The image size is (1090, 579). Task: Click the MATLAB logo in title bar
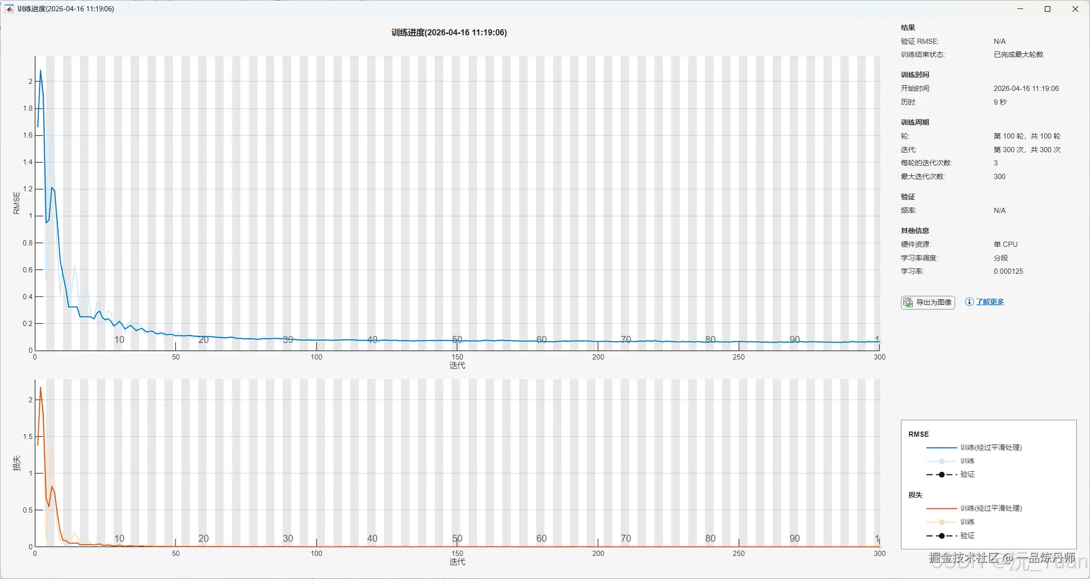tap(9, 9)
